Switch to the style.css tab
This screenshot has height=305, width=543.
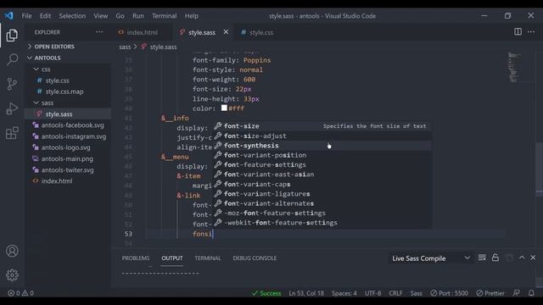pos(261,32)
